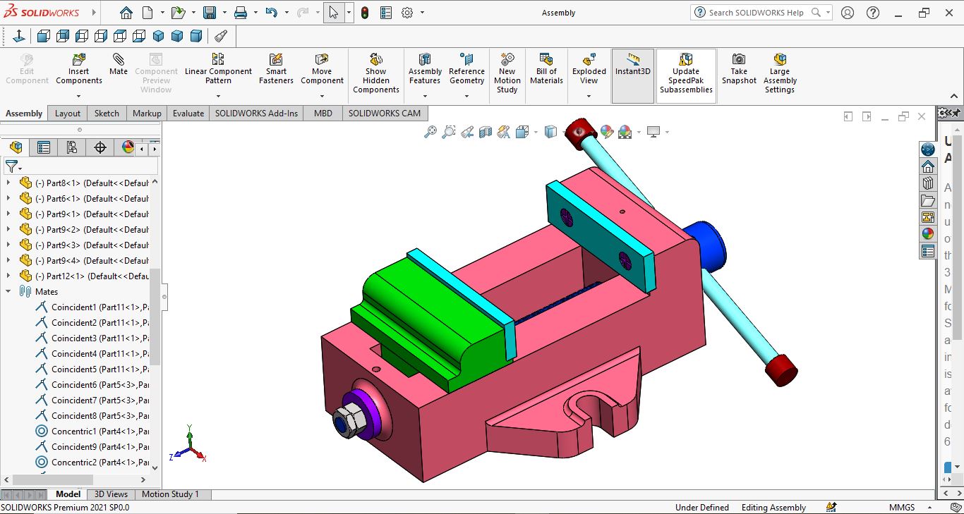Click Show Hidden Components
Viewport: 964px width, 514px height.
coord(376,73)
